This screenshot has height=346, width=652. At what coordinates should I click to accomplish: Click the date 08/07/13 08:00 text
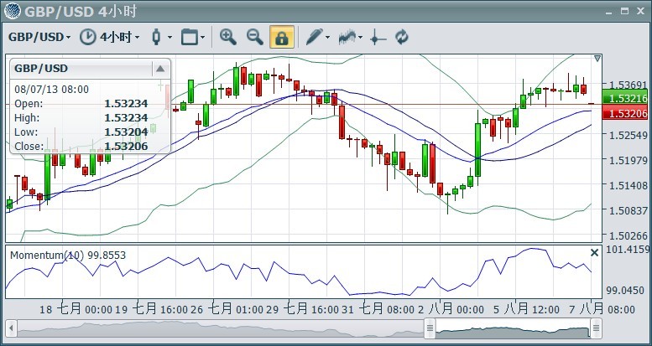51,90
